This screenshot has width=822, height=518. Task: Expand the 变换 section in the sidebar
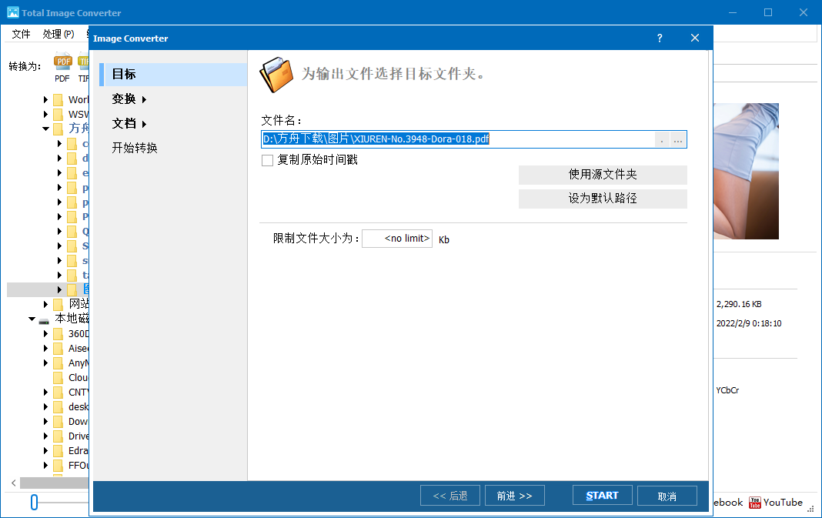pyautogui.click(x=127, y=99)
